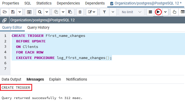This screenshot has width=185, height=104.
Task: Copy using the copy icon
Action: (x=56, y=12)
